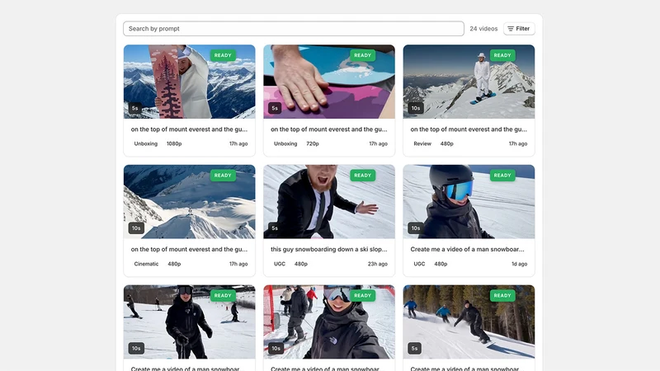660x371 pixels.
Task: Click the '23h ago' timestamp
Action: (378, 264)
